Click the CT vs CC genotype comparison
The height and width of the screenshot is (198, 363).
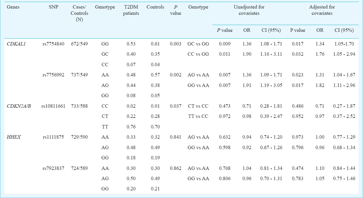tap(198, 106)
